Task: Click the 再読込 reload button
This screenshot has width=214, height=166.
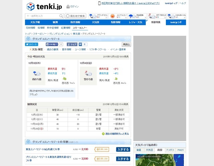Action: 126,44
